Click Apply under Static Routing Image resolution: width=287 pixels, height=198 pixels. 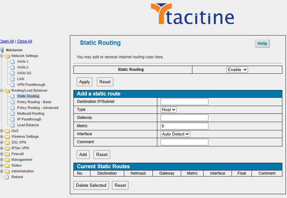(84, 82)
